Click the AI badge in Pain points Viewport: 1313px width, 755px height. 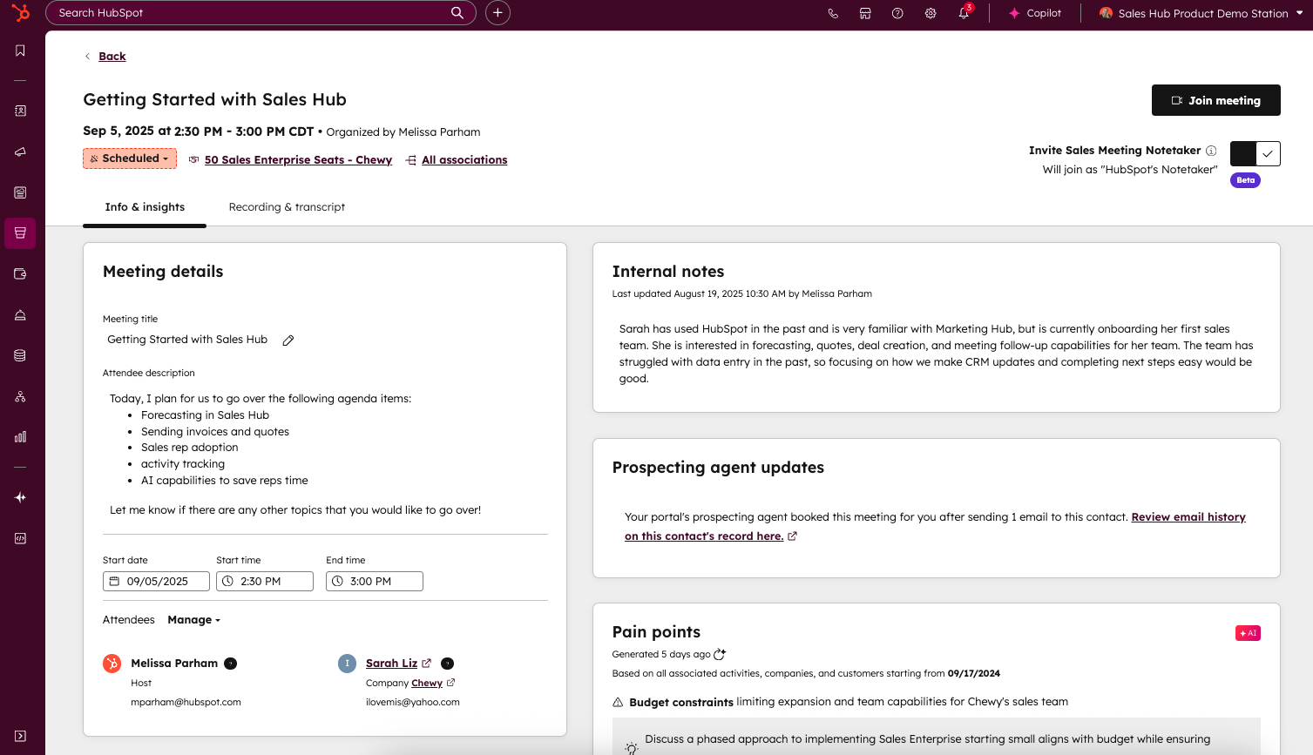click(1248, 633)
